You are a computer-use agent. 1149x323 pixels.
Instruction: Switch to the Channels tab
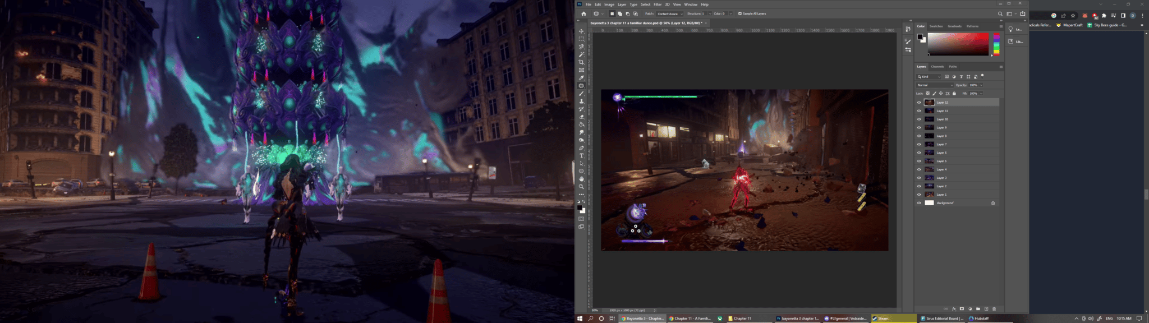[x=937, y=67]
